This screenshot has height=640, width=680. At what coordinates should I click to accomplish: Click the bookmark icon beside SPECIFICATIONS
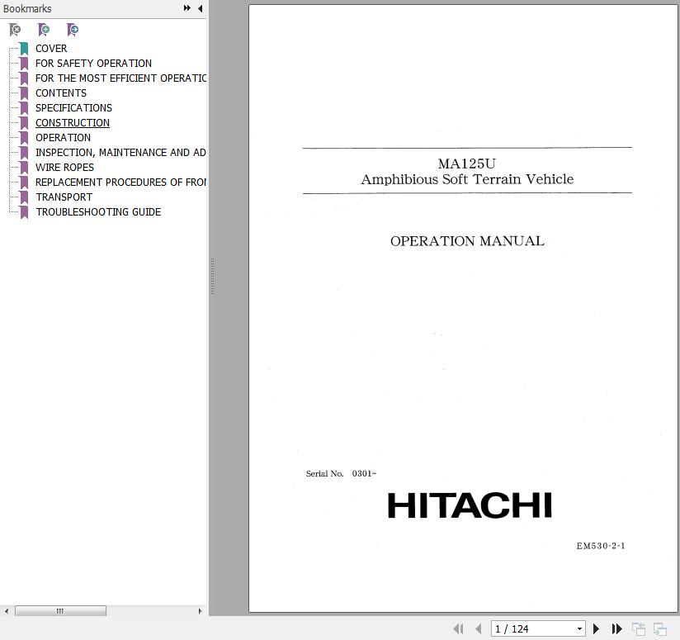point(24,108)
